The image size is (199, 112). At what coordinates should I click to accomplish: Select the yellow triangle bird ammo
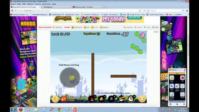tap(102, 99)
